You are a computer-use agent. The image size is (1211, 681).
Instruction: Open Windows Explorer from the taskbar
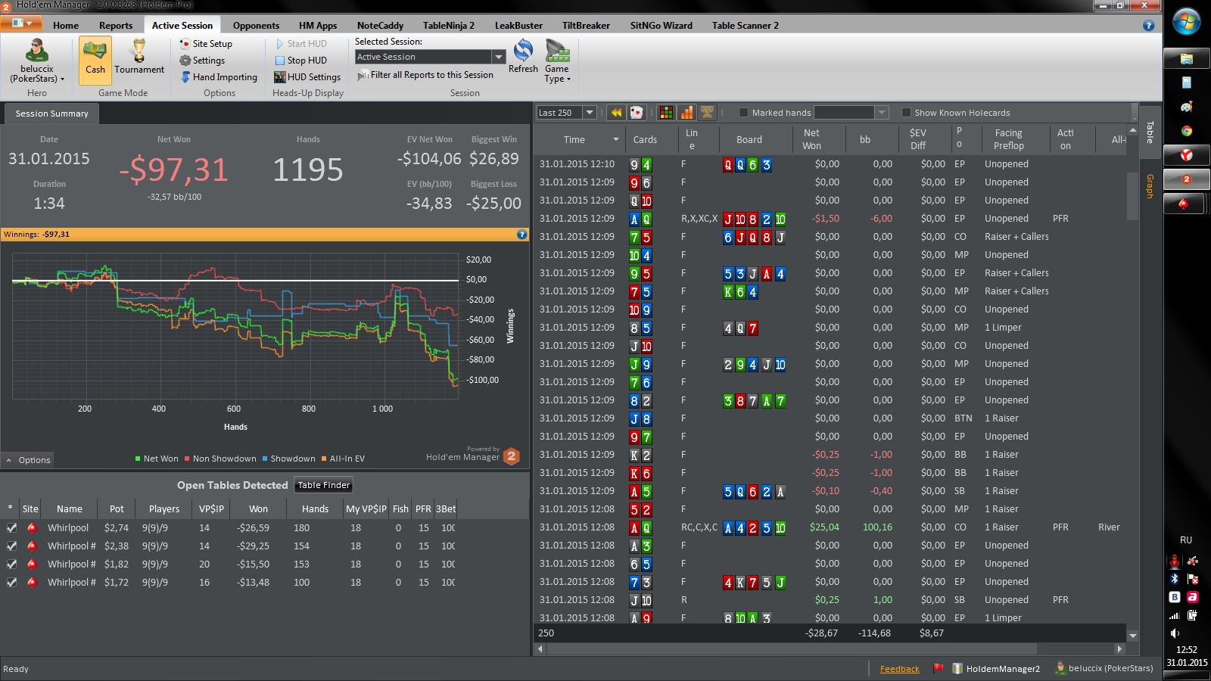[x=1186, y=59]
